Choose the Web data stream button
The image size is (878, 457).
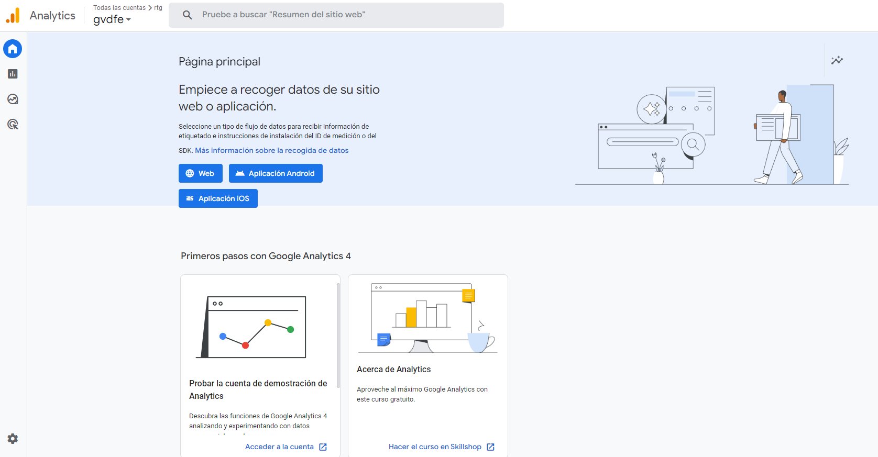pos(201,173)
